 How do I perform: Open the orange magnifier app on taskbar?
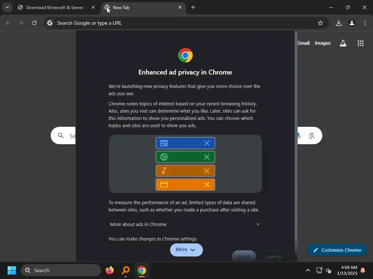126,270
